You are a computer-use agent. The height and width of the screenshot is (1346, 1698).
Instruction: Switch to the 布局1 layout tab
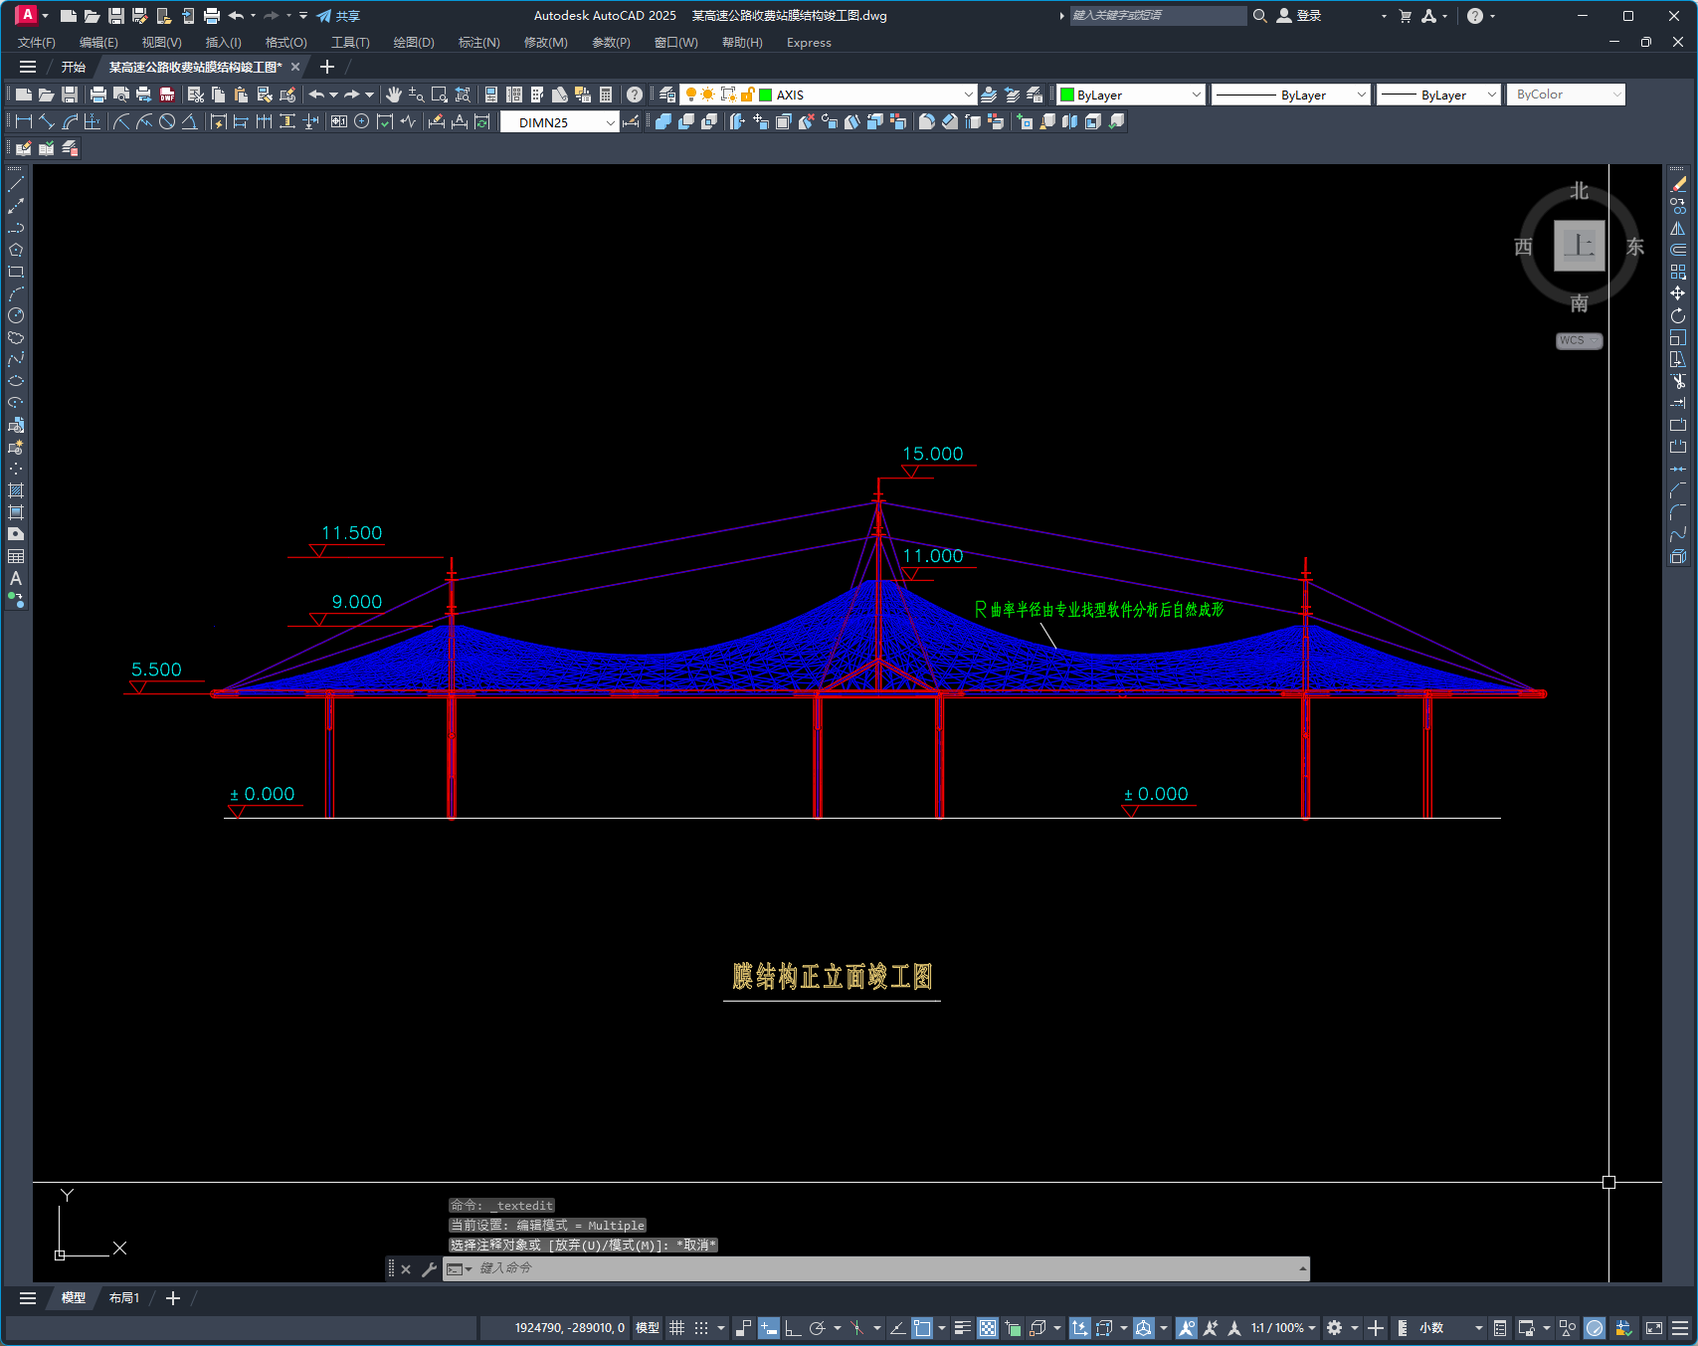(124, 1298)
